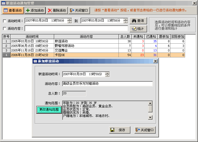This screenshot has width=198, height=142.
Task: Decrease the end date spinner value
Action: coord(126,22)
